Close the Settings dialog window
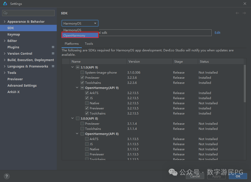The width and height of the screenshot is (251, 182). pos(245,4)
